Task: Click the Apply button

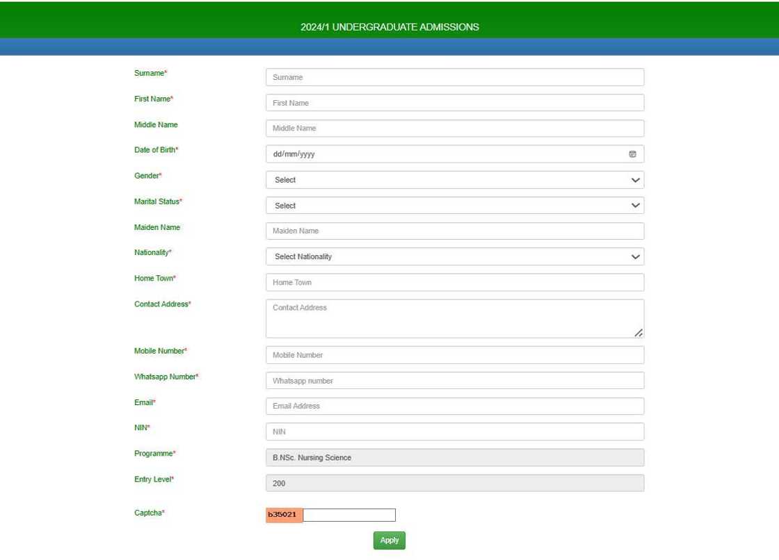Action: coord(389,540)
